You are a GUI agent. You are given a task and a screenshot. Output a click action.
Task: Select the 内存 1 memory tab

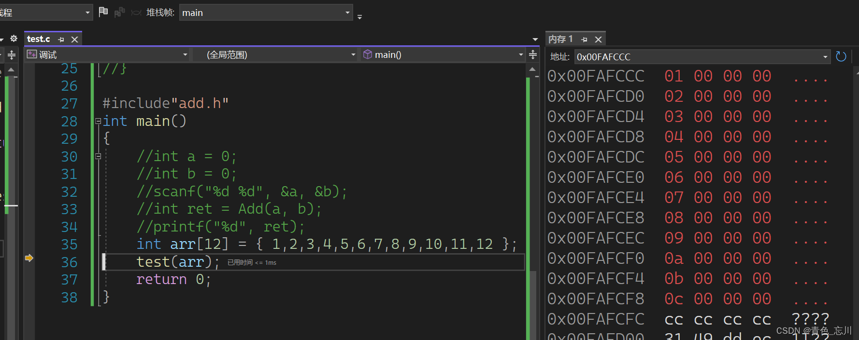560,39
